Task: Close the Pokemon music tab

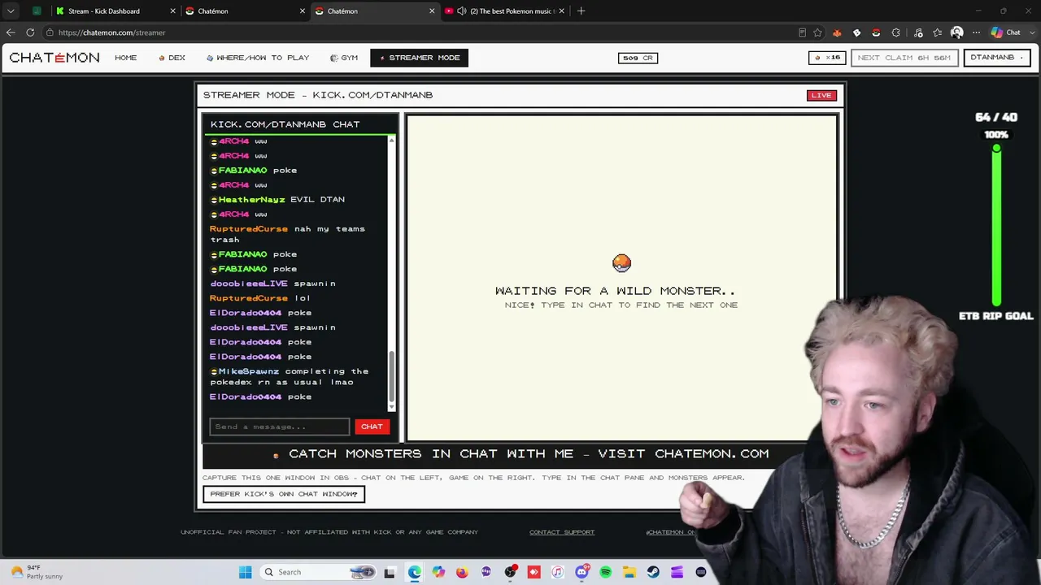Action: pyautogui.click(x=561, y=11)
